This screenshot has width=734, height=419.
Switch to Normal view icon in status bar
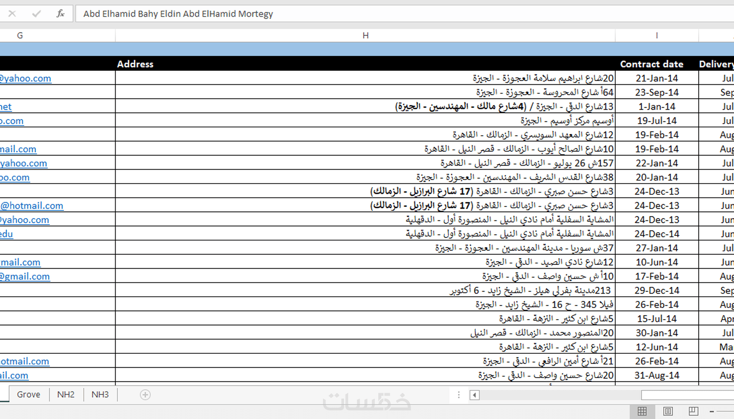(642, 411)
